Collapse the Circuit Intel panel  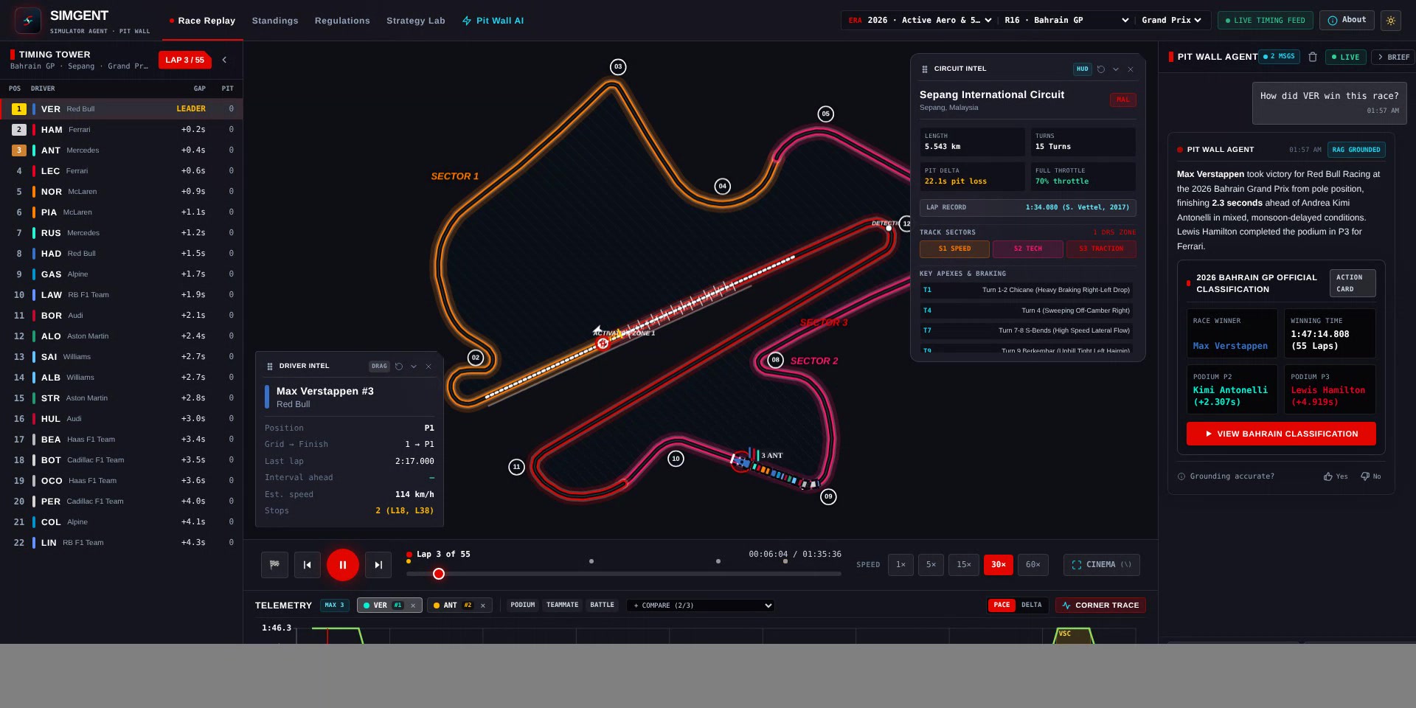pyautogui.click(x=1116, y=69)
